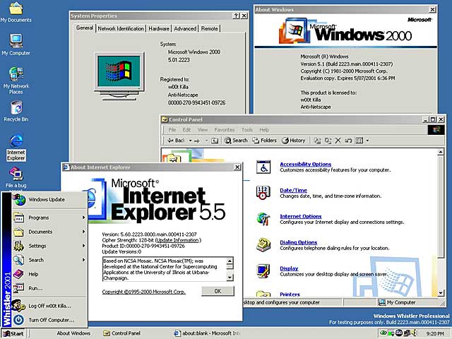Choose Run... in the Start menu
This screenshot has height=339, width=452.
49,288
